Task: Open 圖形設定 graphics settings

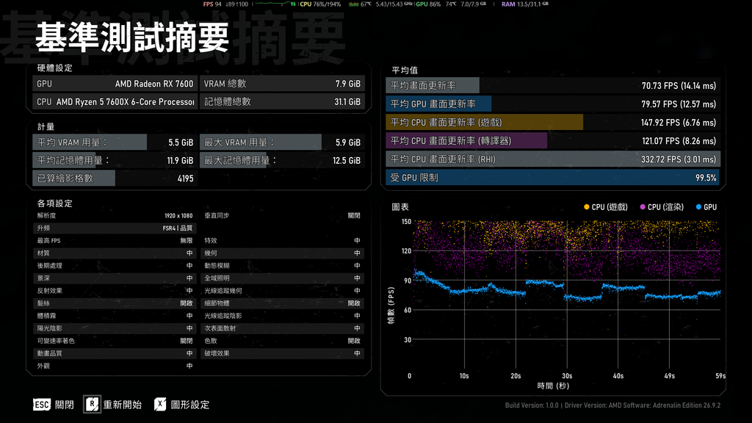Action: [190, 405]
